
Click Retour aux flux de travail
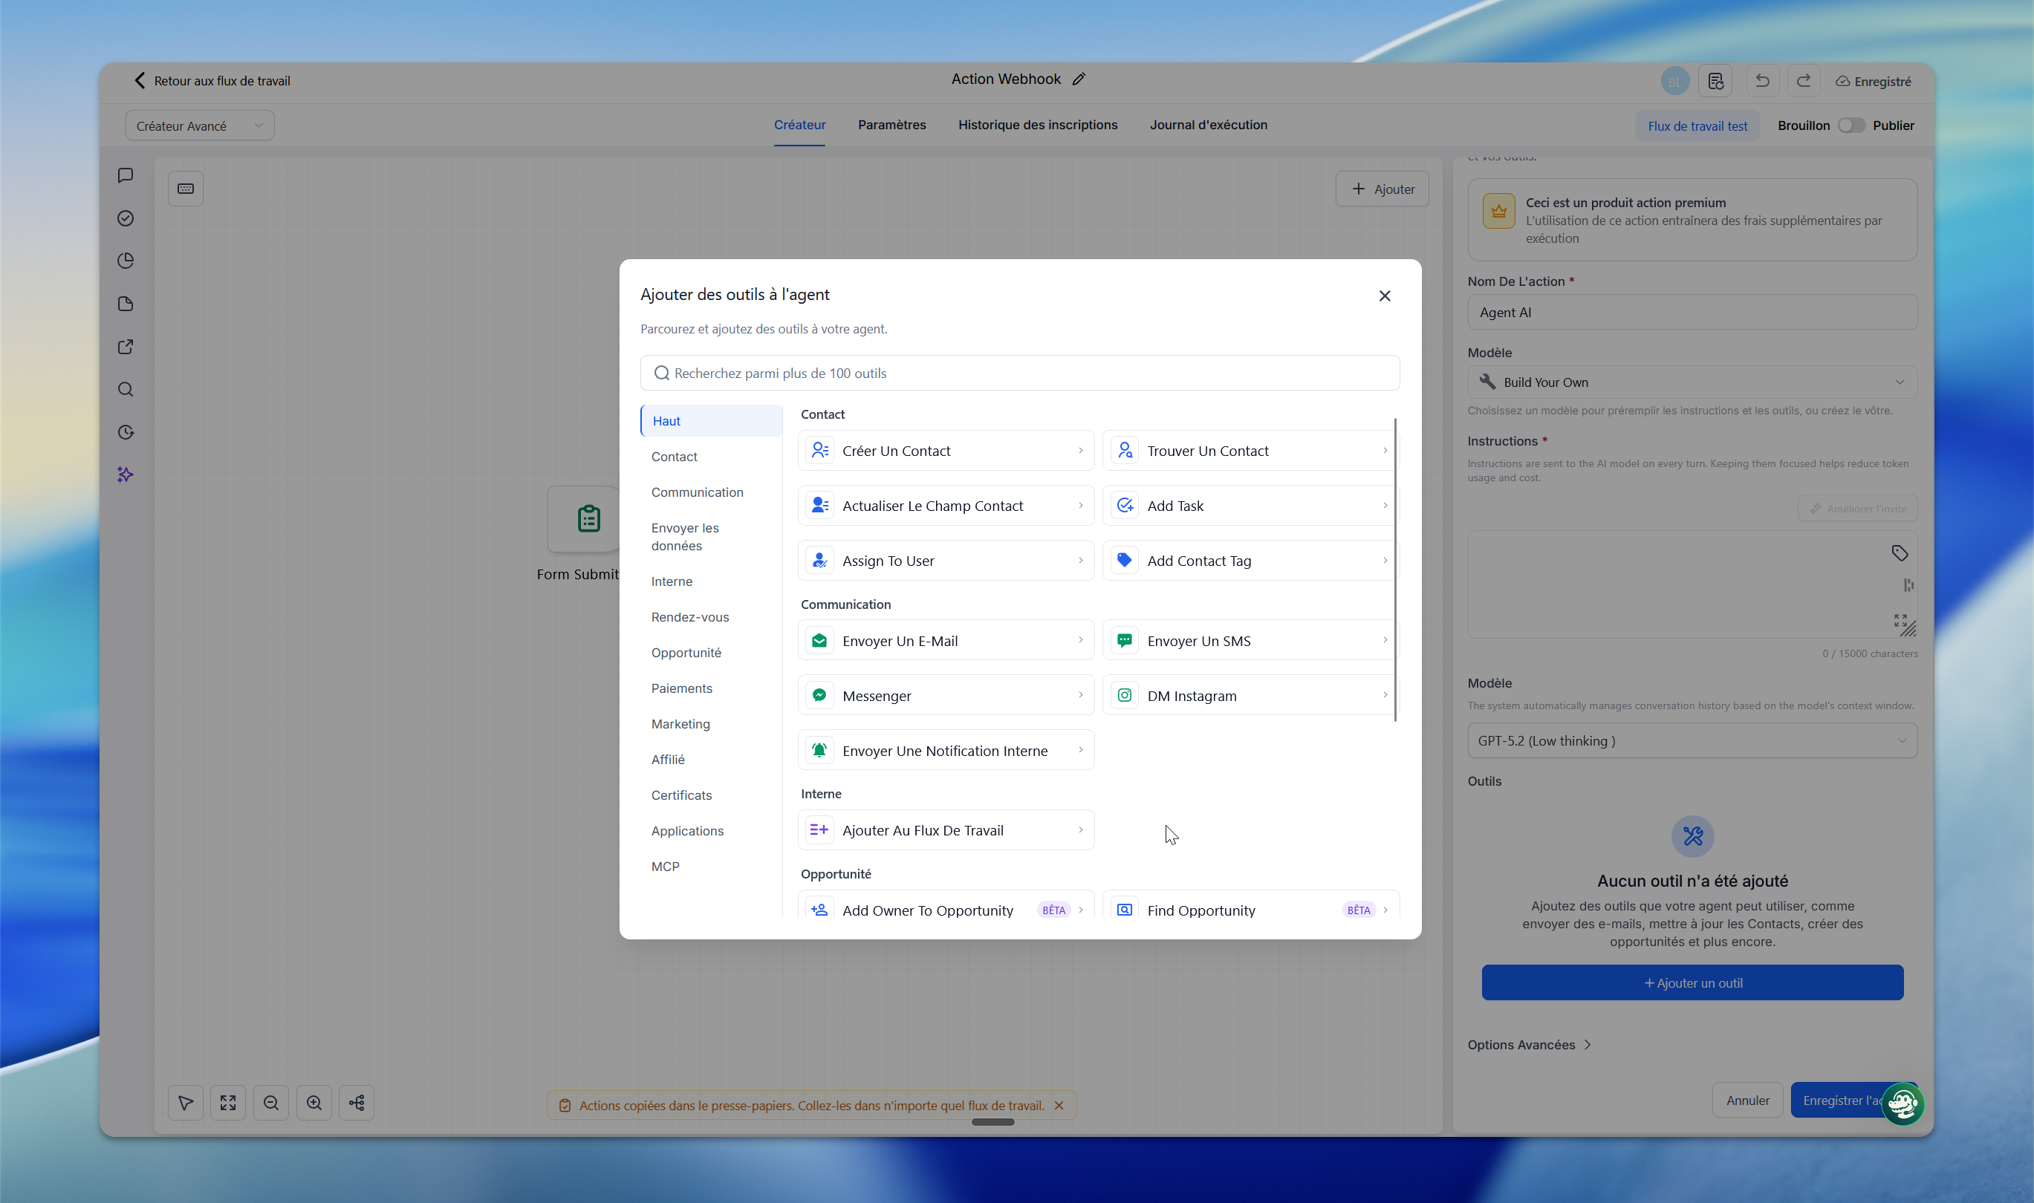212,81
